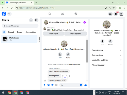Attach a photo file icon

pos(49,85)
